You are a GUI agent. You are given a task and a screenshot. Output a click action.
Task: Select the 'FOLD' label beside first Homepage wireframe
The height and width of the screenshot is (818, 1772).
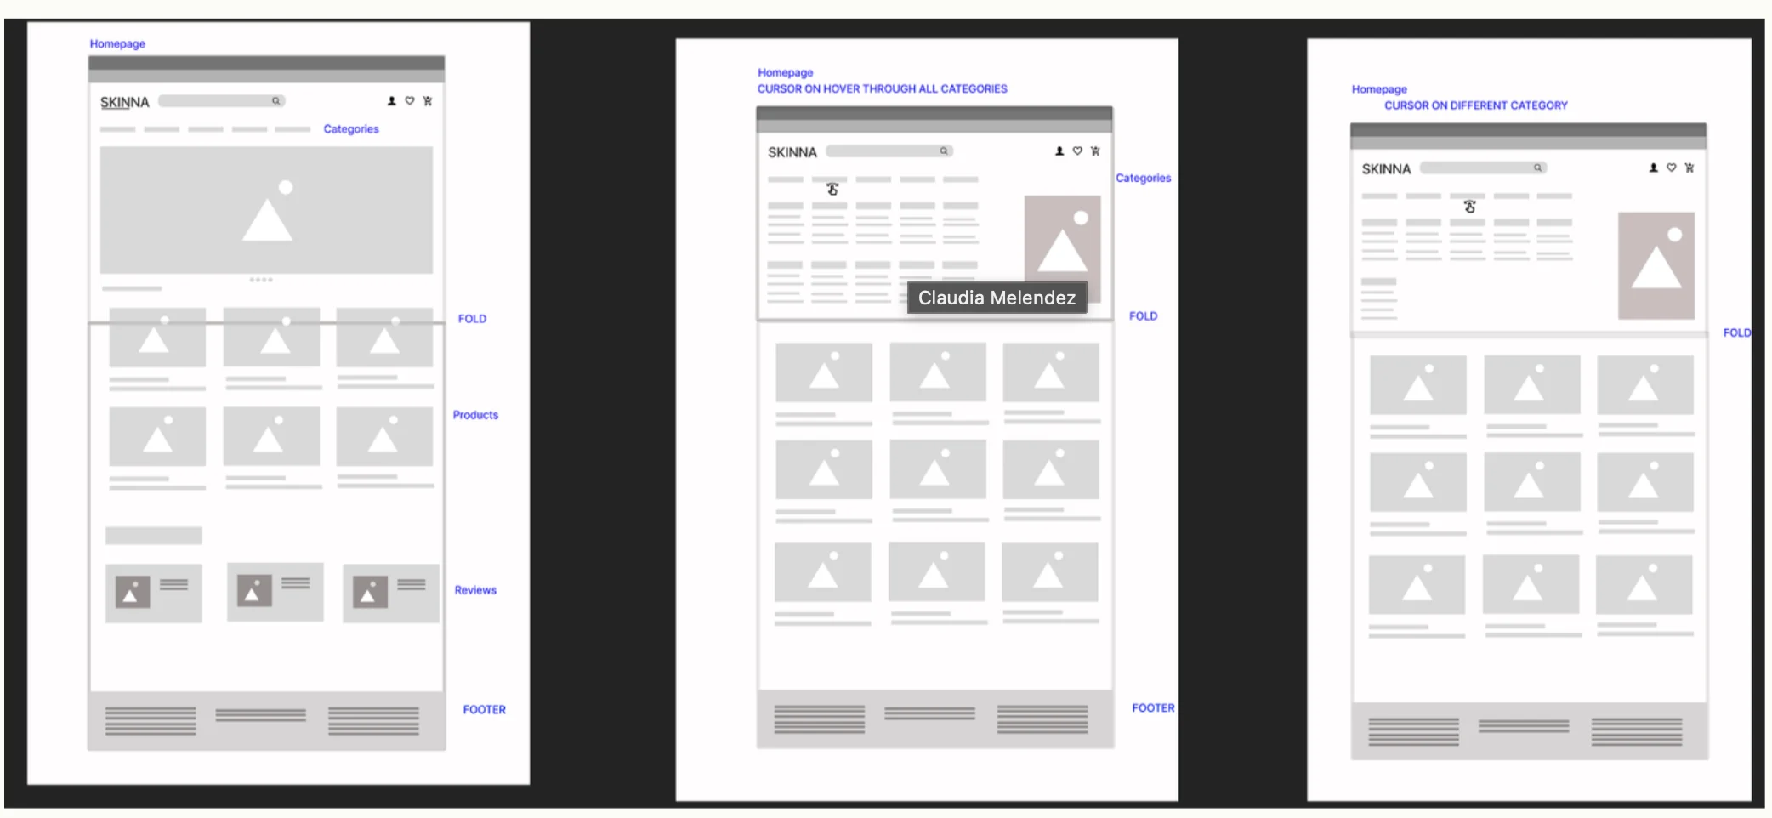[x=473, y=319]
